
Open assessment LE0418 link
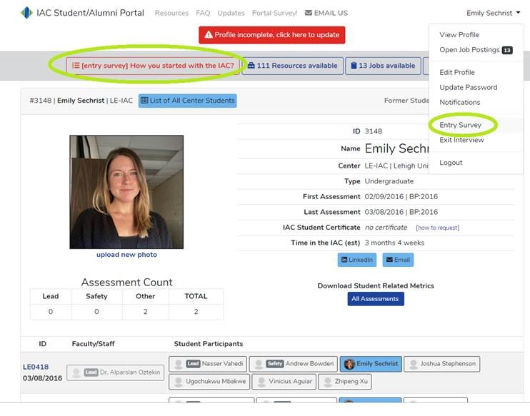click(36, 367)
